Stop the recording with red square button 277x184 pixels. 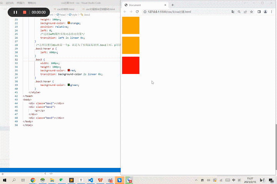coord(25,12)
